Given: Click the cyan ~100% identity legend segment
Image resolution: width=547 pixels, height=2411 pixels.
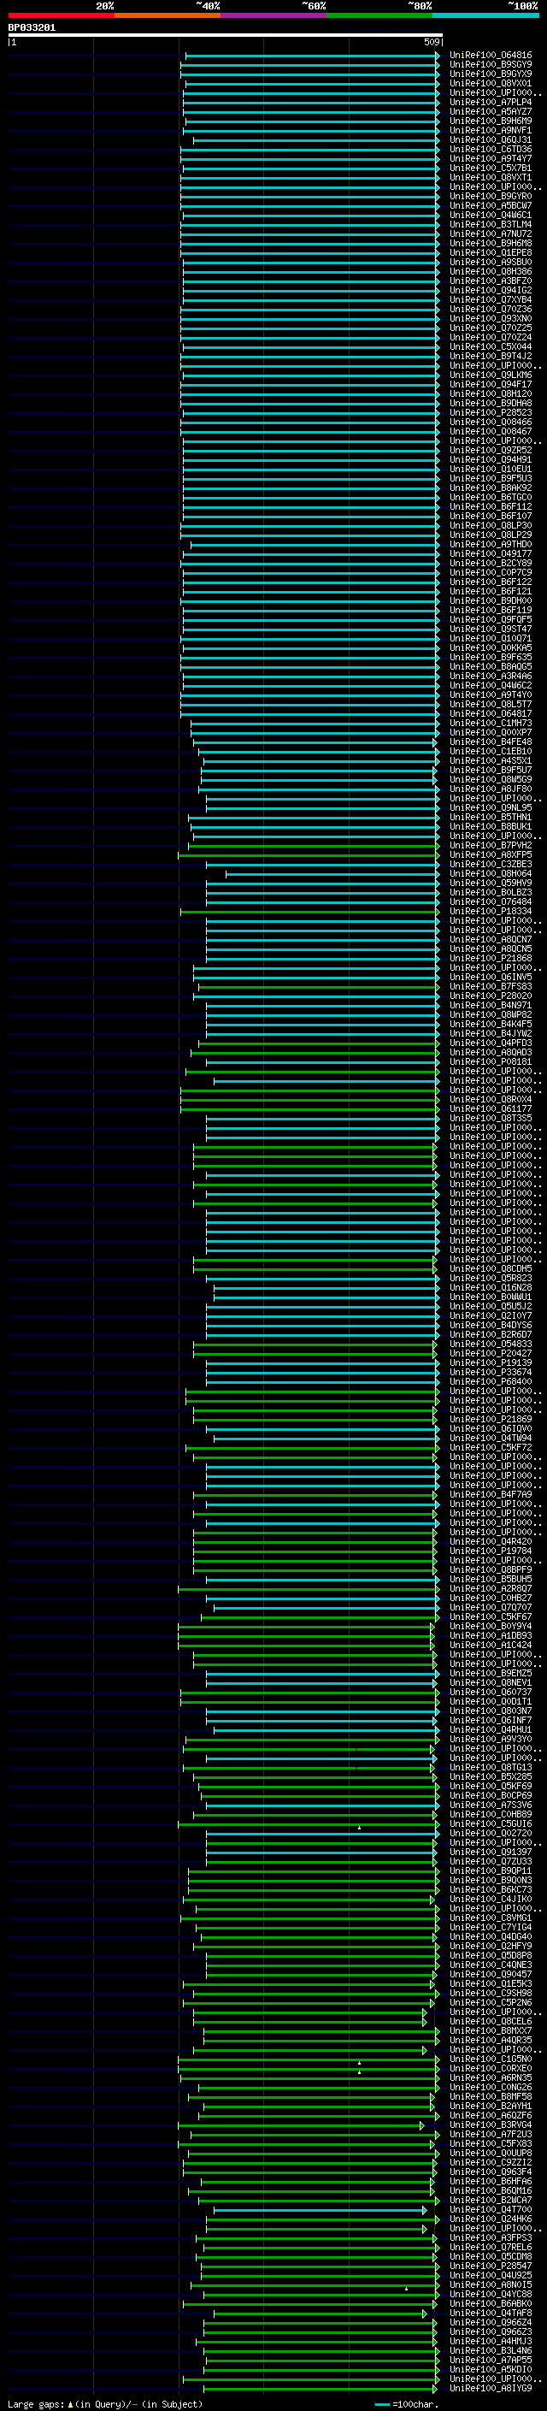Looking at the screenshot, I should [x=485, y=15].
